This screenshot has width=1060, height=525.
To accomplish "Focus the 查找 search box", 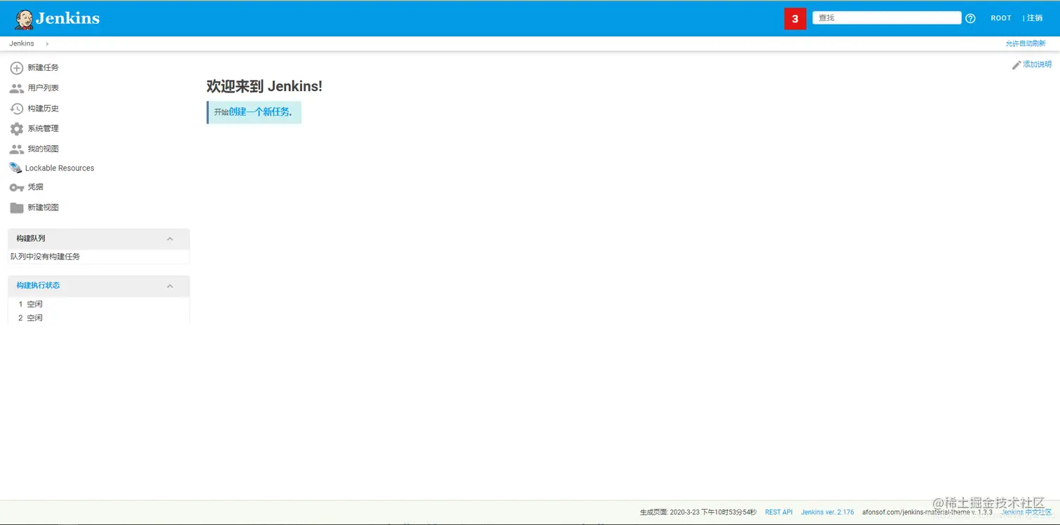I will 886,18.
